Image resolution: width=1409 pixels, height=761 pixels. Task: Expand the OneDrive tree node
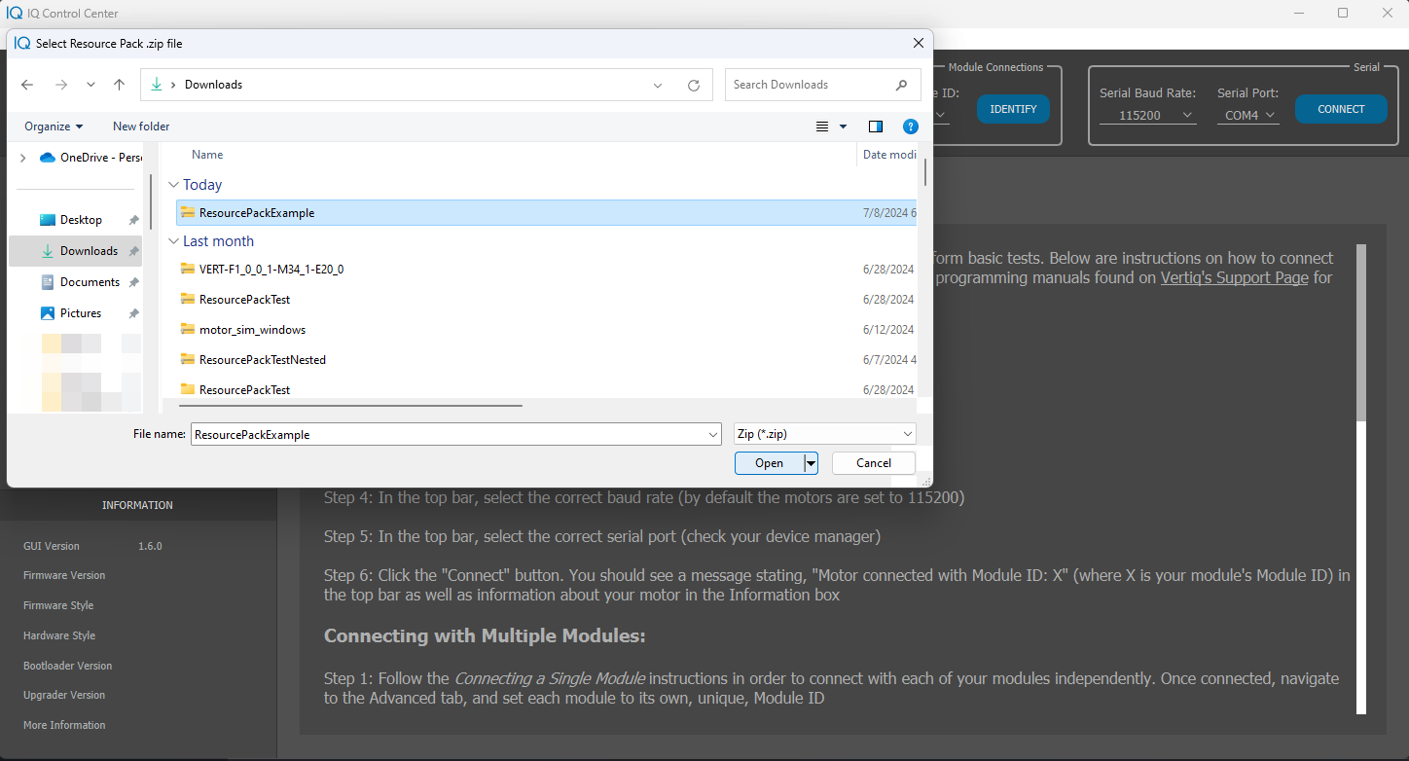(22, 158)
